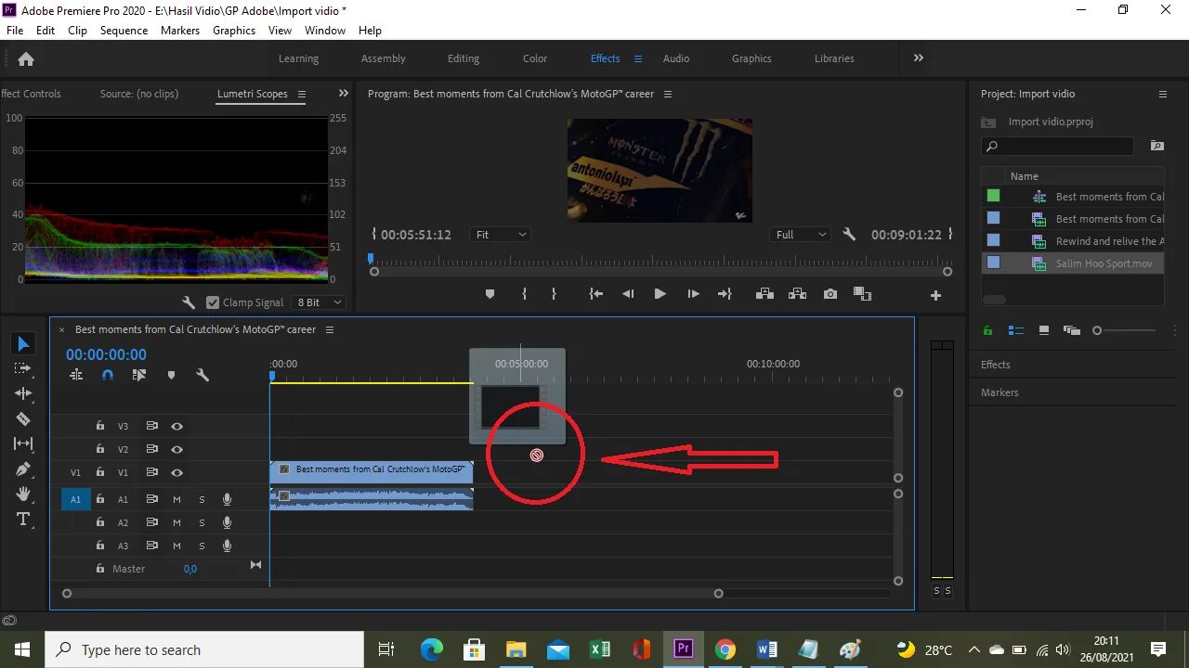Open timeline display settings wrench

[x=203, y=376]
